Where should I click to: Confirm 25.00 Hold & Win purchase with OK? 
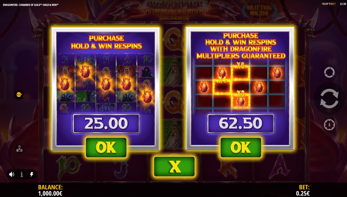pos(106,147)
